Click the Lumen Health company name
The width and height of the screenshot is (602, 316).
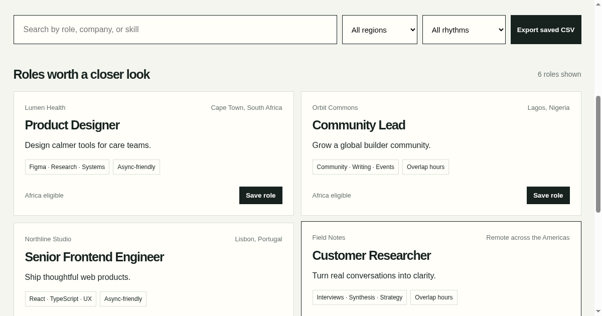click(45, 108)
